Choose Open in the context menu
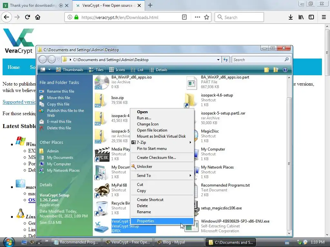 [162, 112]
